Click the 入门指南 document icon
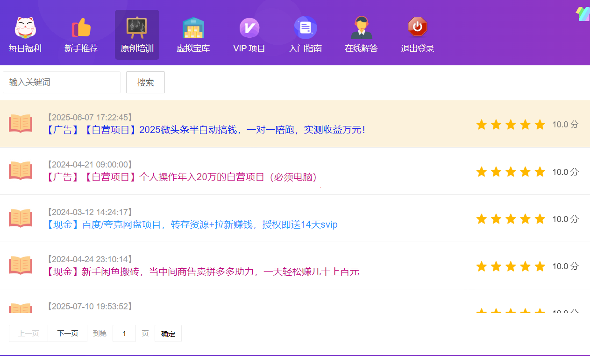This screenshot has height=356, width=590. [x=306, y=27]
